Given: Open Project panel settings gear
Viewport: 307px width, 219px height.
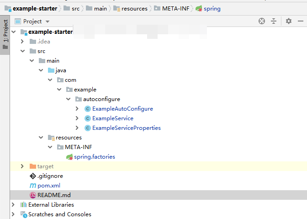Looking at the screenshot, I should (289, 21).
